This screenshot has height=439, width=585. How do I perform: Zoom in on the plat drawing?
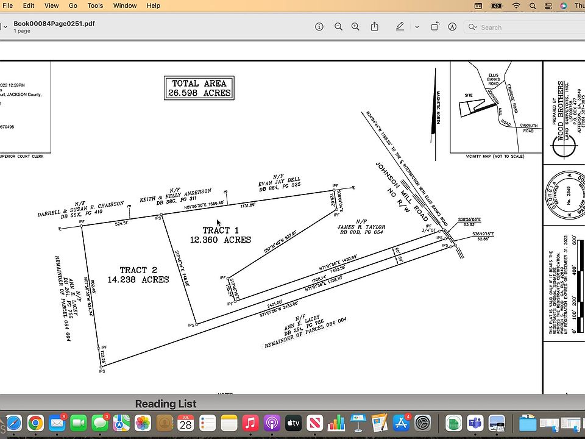pyautogui.click(x=356, y=27)
